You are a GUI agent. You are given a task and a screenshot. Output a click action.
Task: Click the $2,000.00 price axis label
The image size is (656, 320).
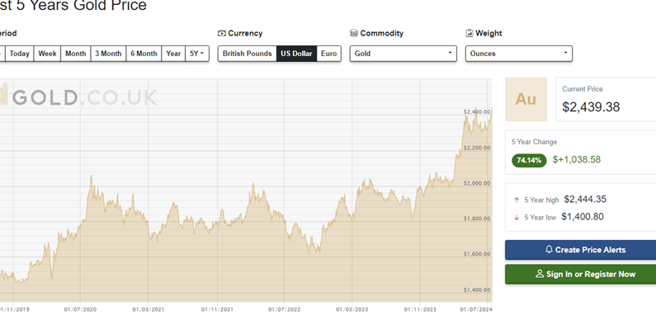477,183
